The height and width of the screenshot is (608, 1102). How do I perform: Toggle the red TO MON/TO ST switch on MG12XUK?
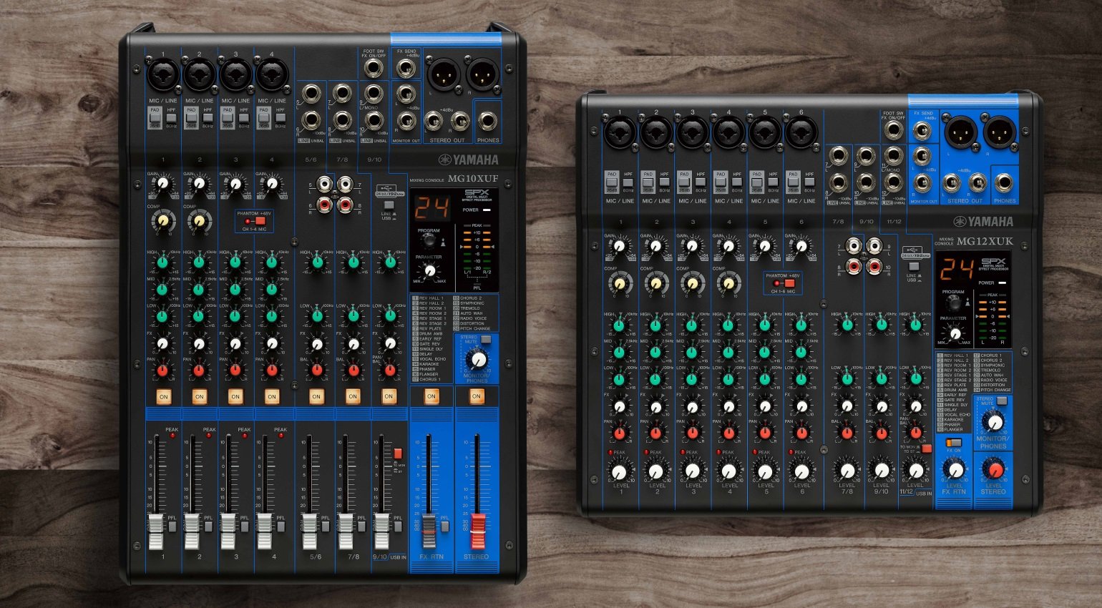point(926,449)
